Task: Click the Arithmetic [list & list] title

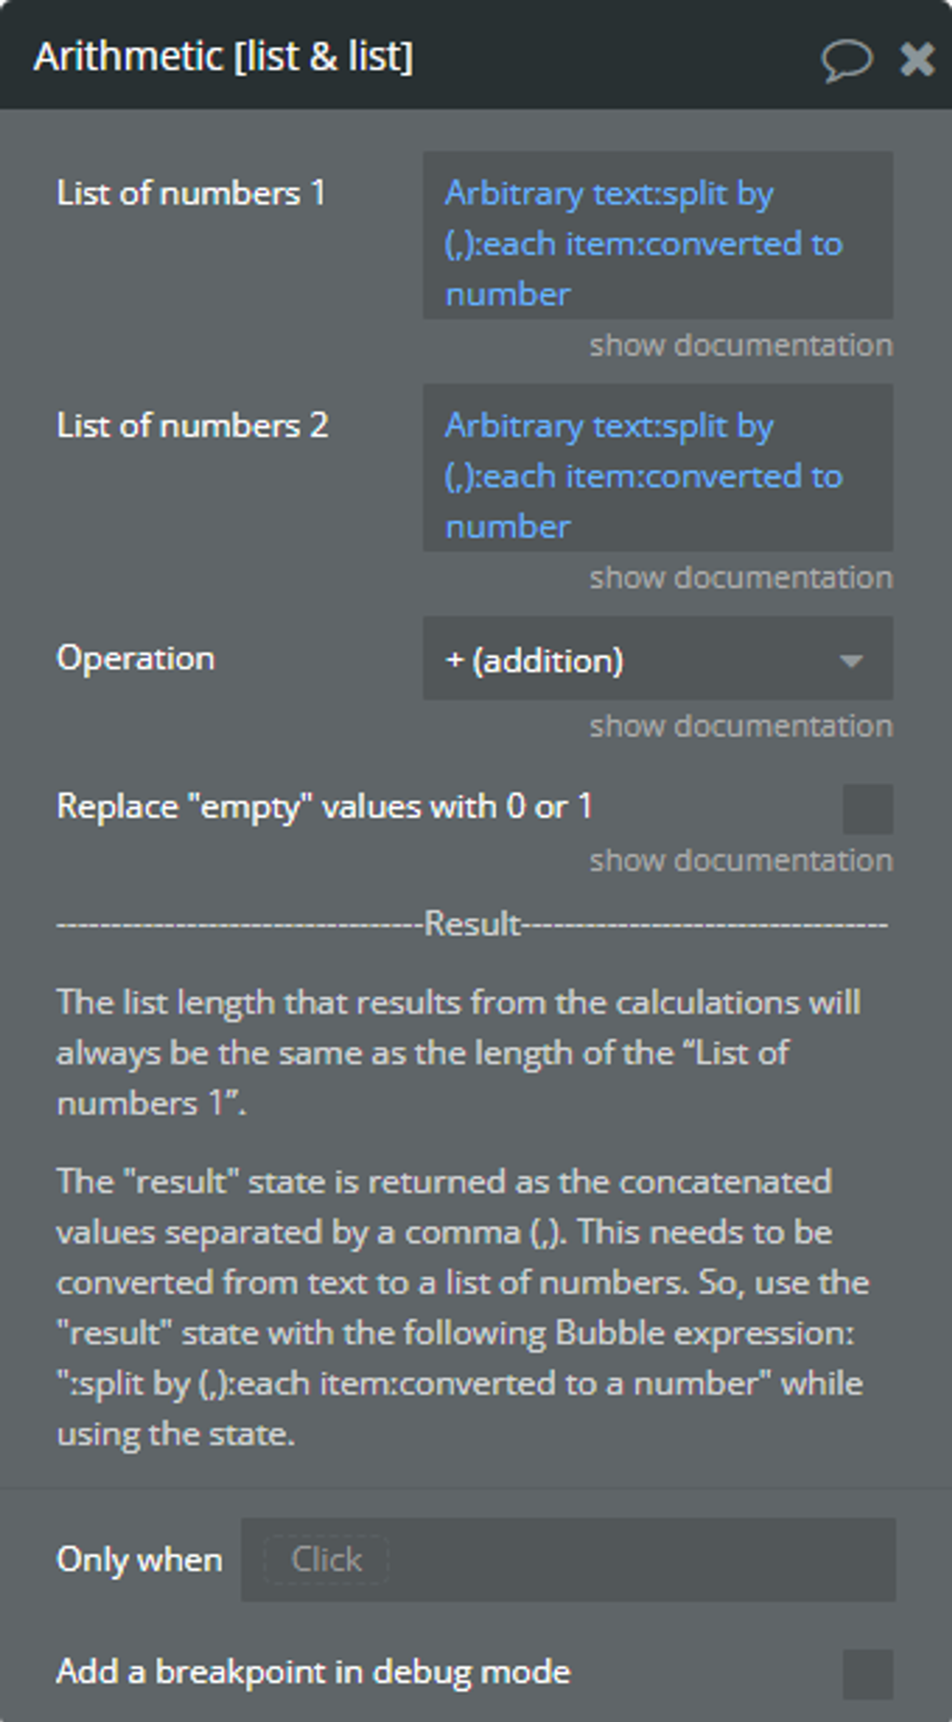Action: coord(223,58)
